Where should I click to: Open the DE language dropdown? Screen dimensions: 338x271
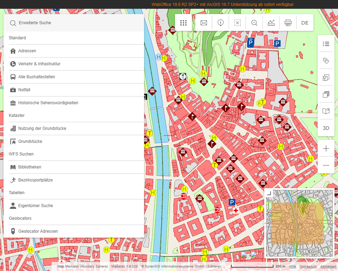[x=305, y=23]
